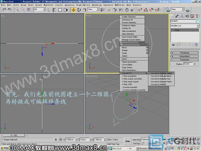Click the Use Pivot Point Center icon
This screenshot has width=201, height=151.
pos(102,10)
